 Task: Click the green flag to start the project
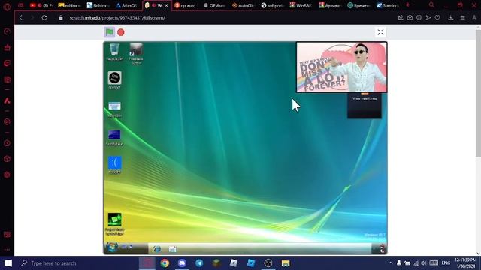110,32
